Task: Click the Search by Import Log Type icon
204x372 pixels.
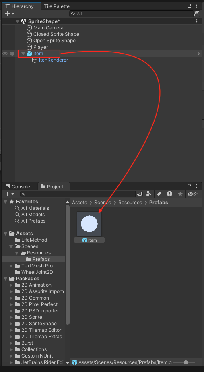Action: 170,194
